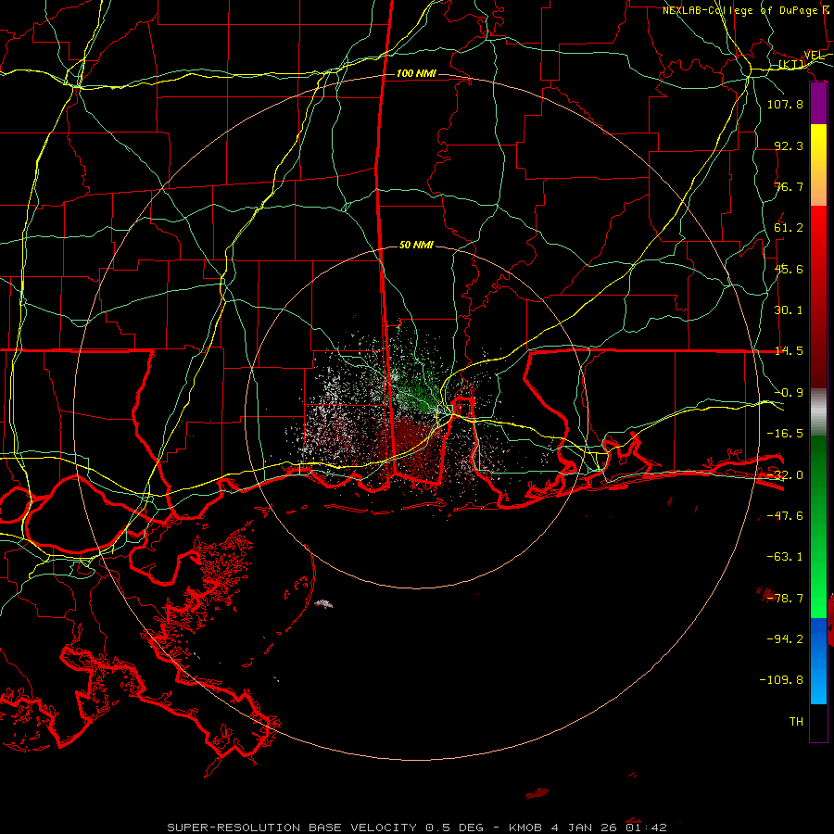This screenshot has width=834, height=834.
Task: Click the (KT) units label
Action: click(792, 64)
